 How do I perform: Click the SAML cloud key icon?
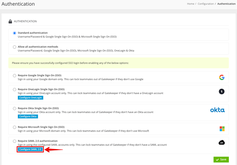pos(221,142)
